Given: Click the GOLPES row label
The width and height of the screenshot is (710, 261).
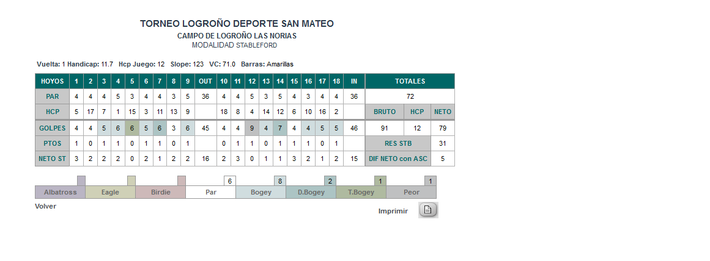Looking at the screenshot, I should [53, 128].
